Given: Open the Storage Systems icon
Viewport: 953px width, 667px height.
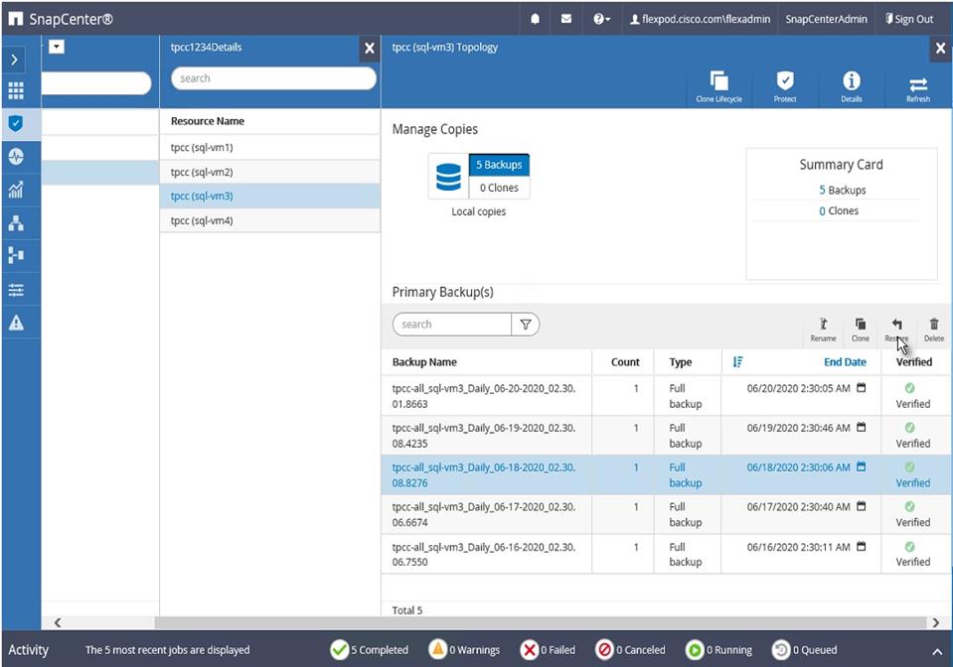Looking at the screenshot, I should tap(16, 255).
